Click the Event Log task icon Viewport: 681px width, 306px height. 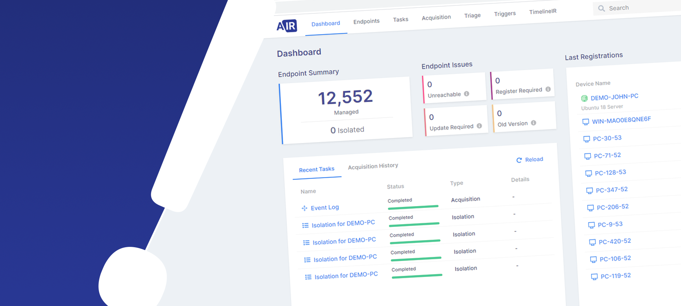[304, 208]
